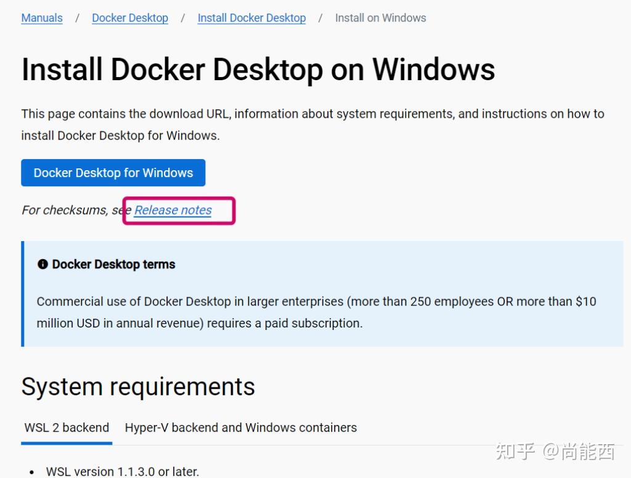Click the Install Docker Desktop breadcrumb link
This screenshot has height=478, width=631.
251,18
